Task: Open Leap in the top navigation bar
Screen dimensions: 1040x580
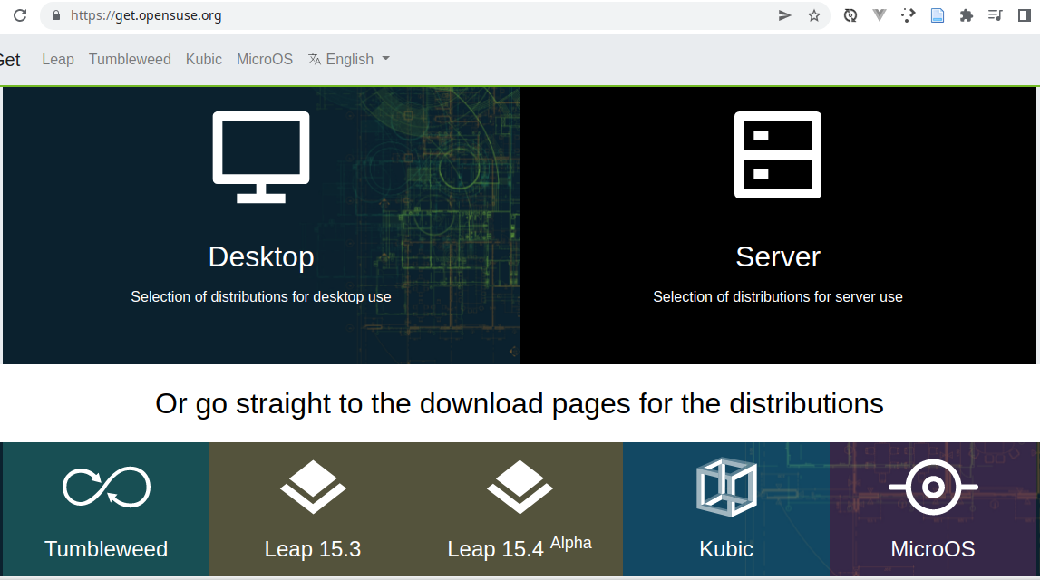Action: pyautogui.click(x=58, y=59)
